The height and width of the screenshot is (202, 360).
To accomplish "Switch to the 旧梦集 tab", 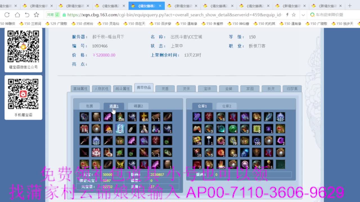I will click(x=292, y=89).
